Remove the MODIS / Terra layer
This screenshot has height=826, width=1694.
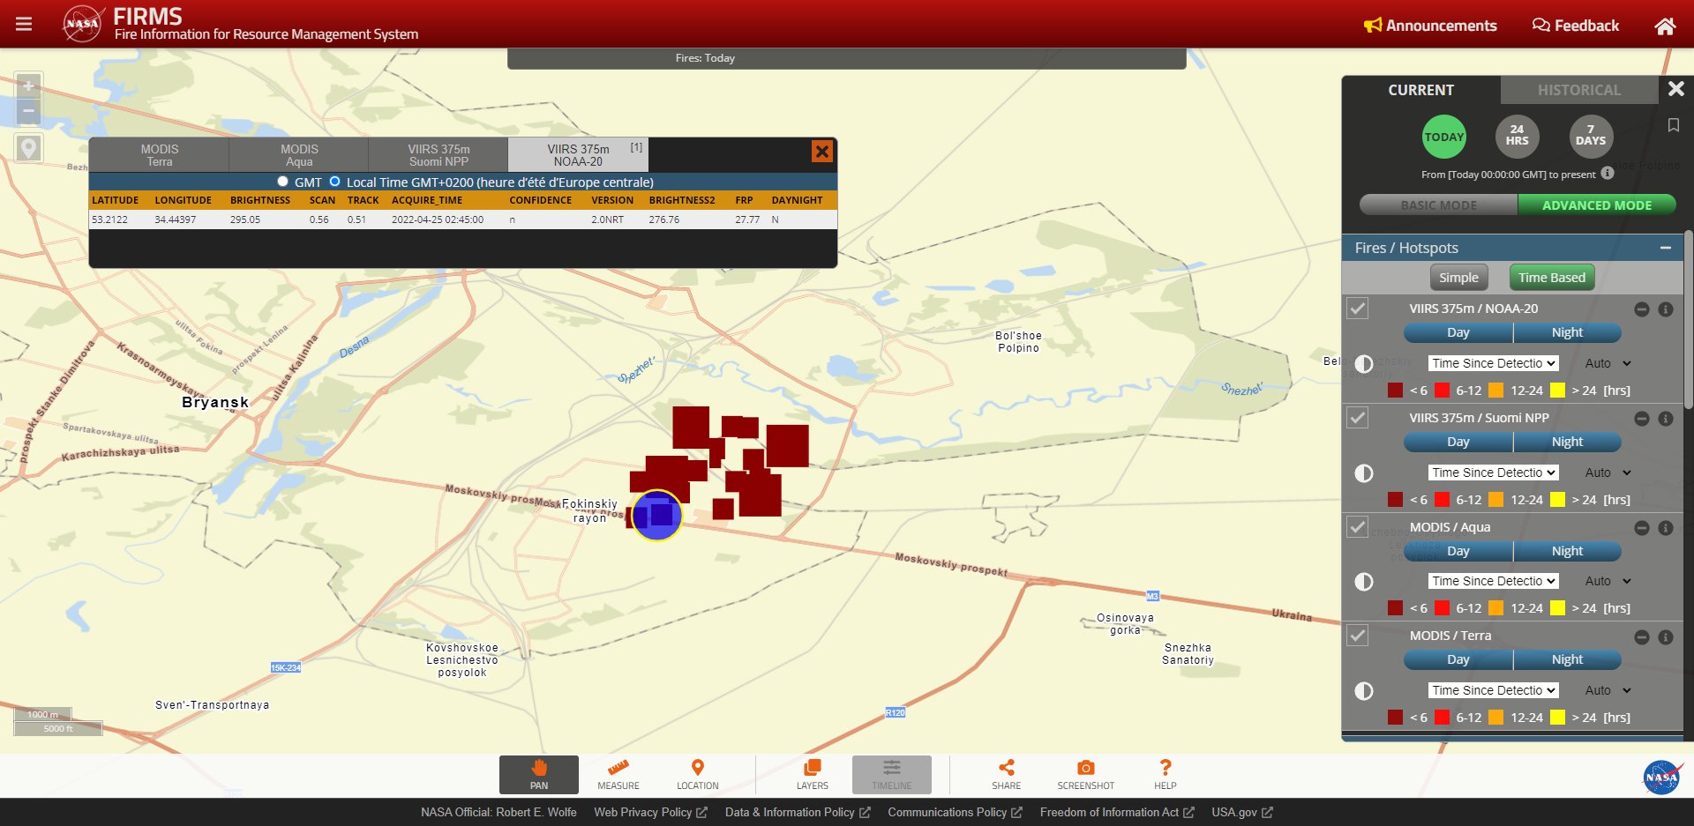(1642, 637)
